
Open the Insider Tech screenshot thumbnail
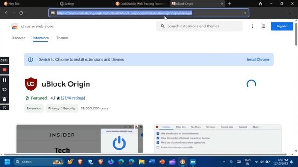tap(80, 139)
